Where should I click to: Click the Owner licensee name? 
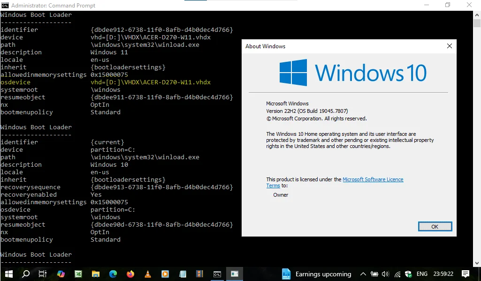click(281, 195)
